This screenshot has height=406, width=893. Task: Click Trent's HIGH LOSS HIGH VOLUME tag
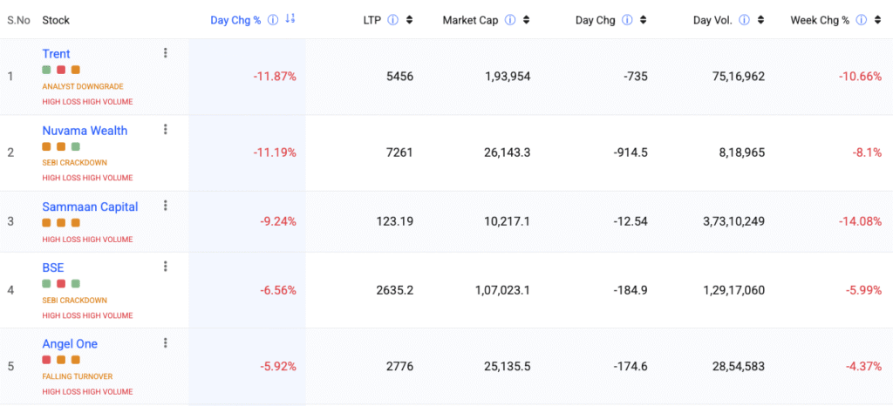click(x=88, y=102)
